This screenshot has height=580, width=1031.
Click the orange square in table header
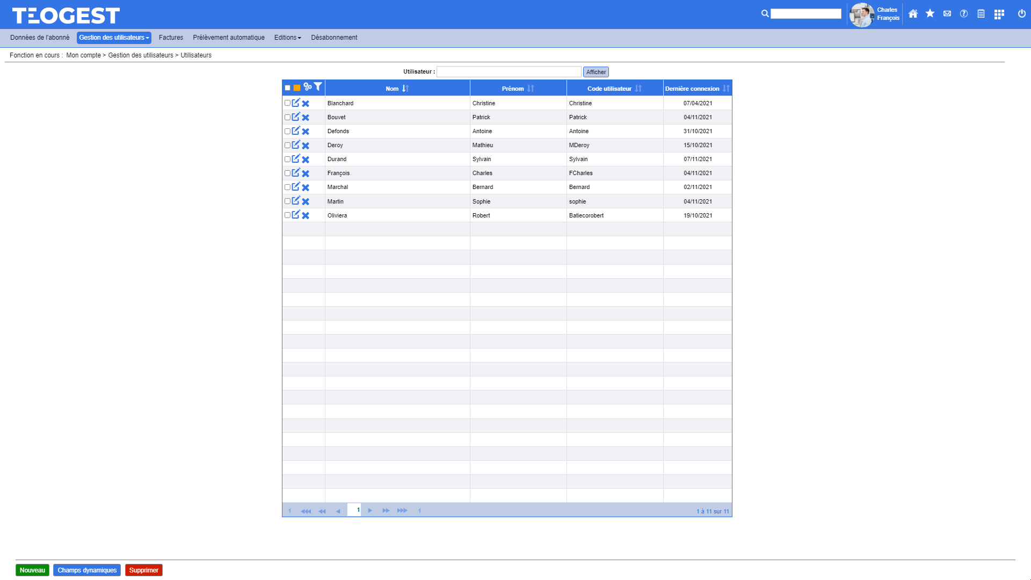click(x=297, y=88)
